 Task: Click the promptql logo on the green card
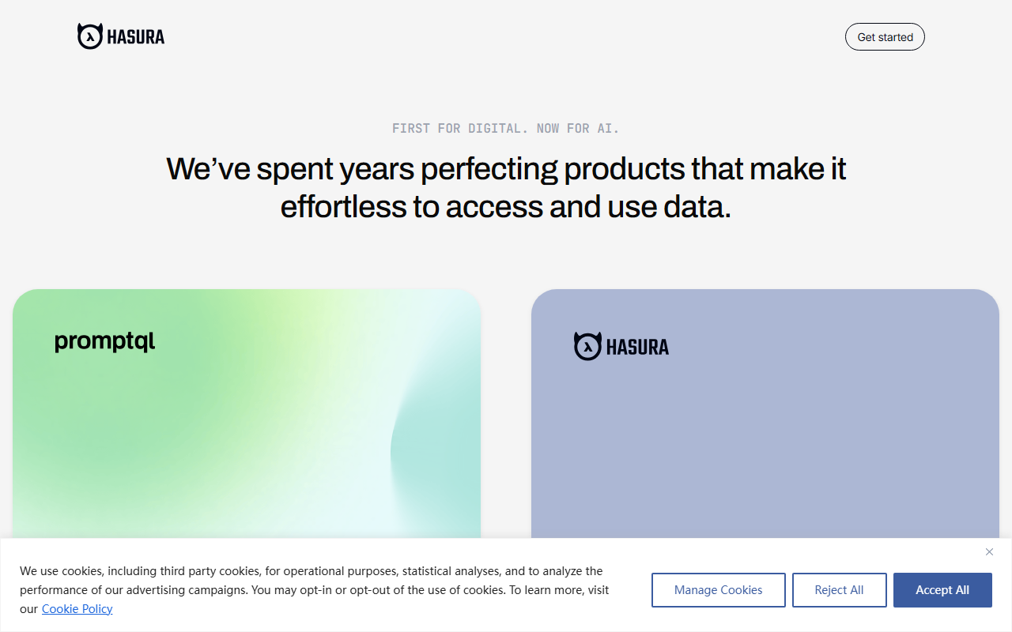(104, 342)
